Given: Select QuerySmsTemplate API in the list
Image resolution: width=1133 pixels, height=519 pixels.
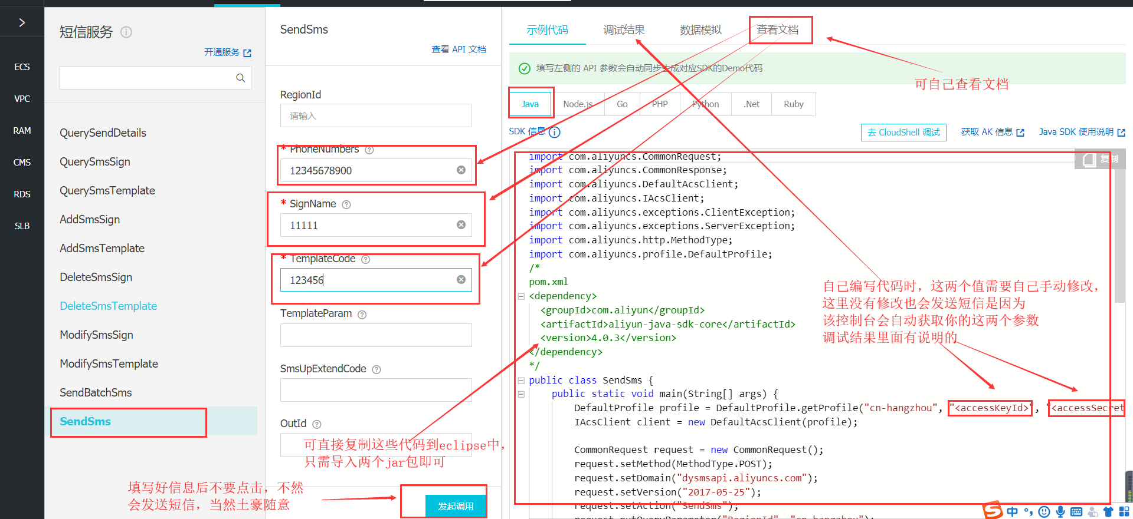Looking at the screenshot, I should click(107, 190).
